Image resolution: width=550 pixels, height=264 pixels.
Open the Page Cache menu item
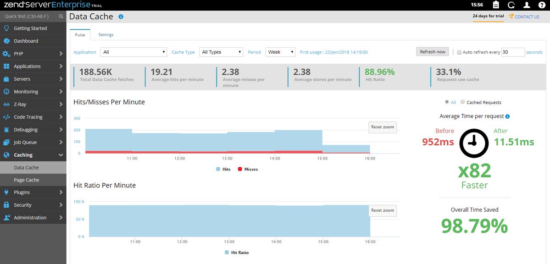[x=33, y=180]
